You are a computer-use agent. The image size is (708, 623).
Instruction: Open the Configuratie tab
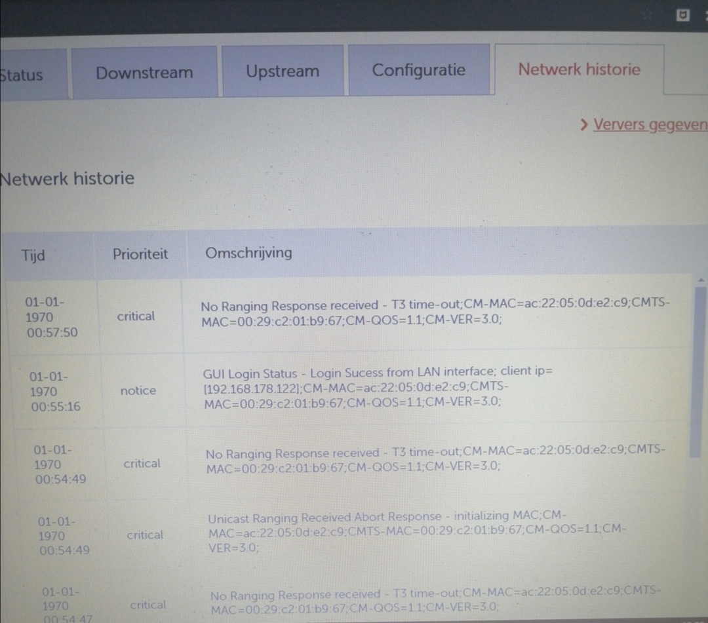tap(418, 70)
